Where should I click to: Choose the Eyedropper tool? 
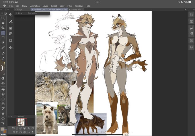[x=3, y=48]
